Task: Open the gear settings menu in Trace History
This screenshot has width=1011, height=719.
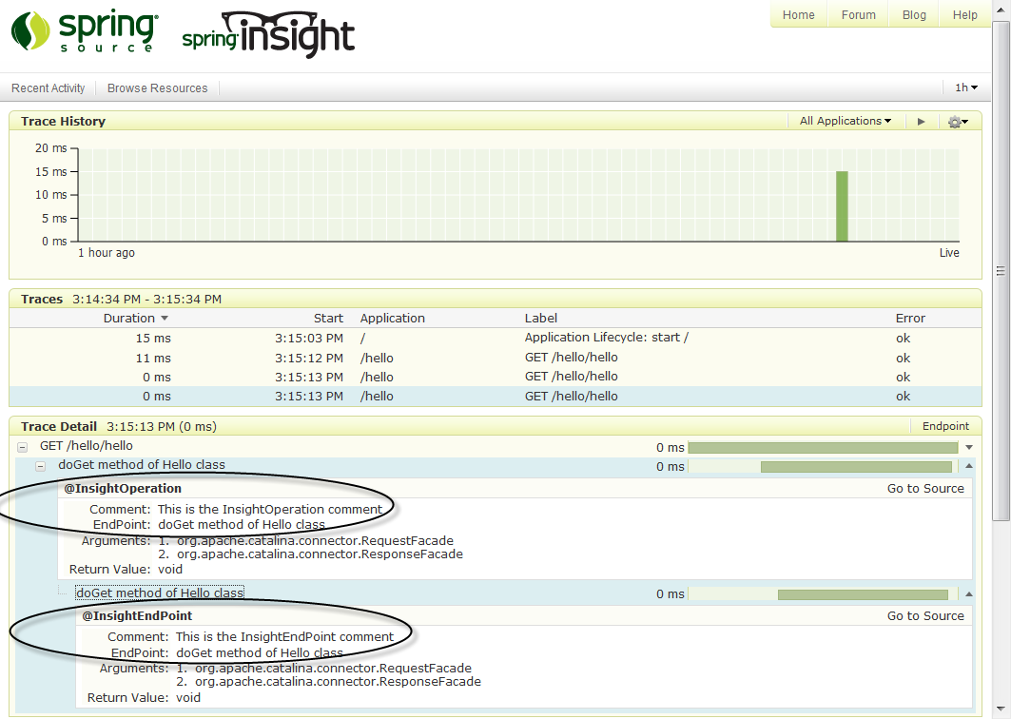Action: tap(957, 122)
